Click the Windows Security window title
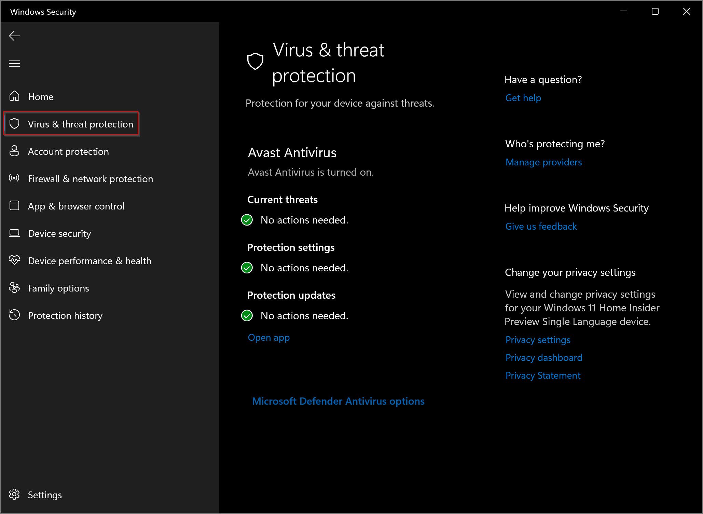The image size is (703, 514). (x=43, y=12)
